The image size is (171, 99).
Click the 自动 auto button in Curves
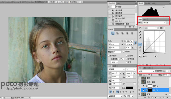[x=162, y=28]
